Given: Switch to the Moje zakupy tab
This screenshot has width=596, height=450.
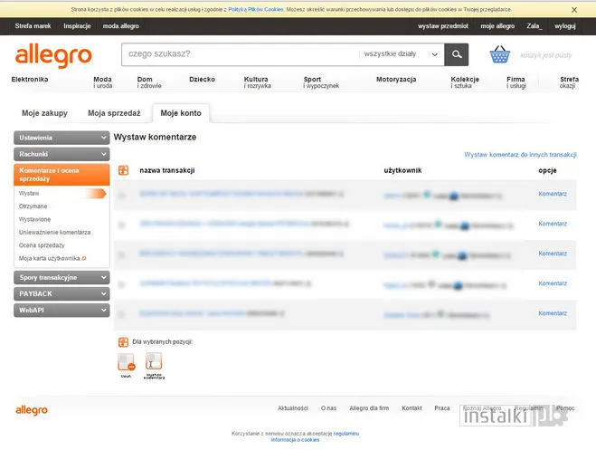Looking at the screenshot, I should point(45,113).
